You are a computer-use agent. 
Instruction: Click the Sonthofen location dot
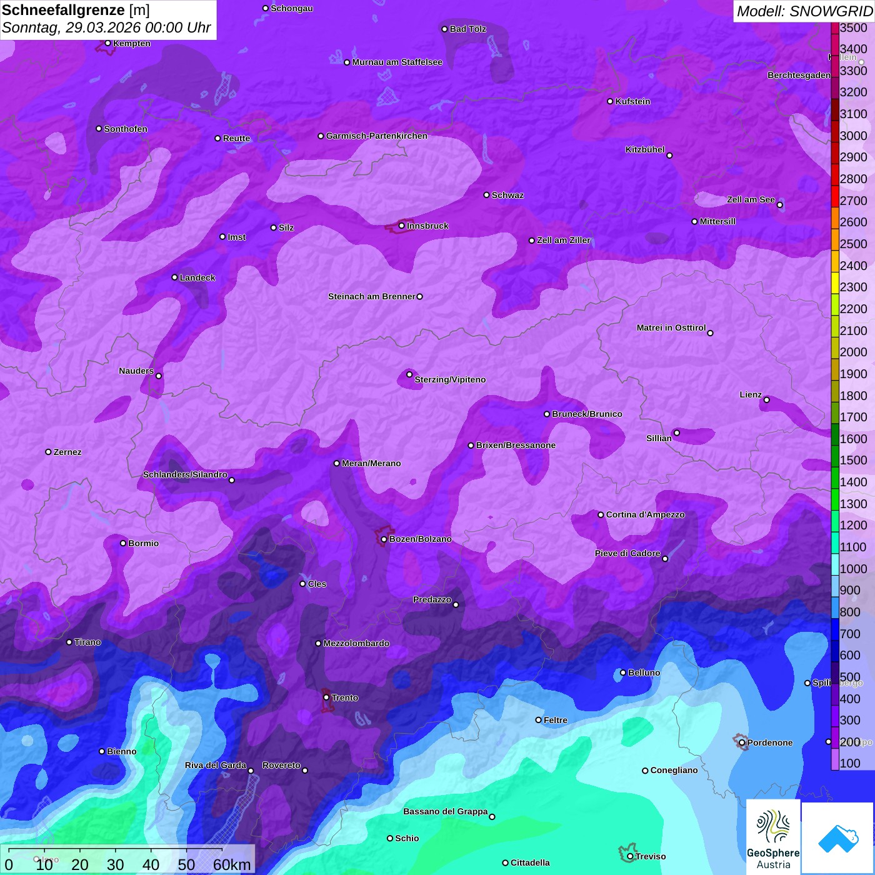pyautogui.click(x=99, y=129)
